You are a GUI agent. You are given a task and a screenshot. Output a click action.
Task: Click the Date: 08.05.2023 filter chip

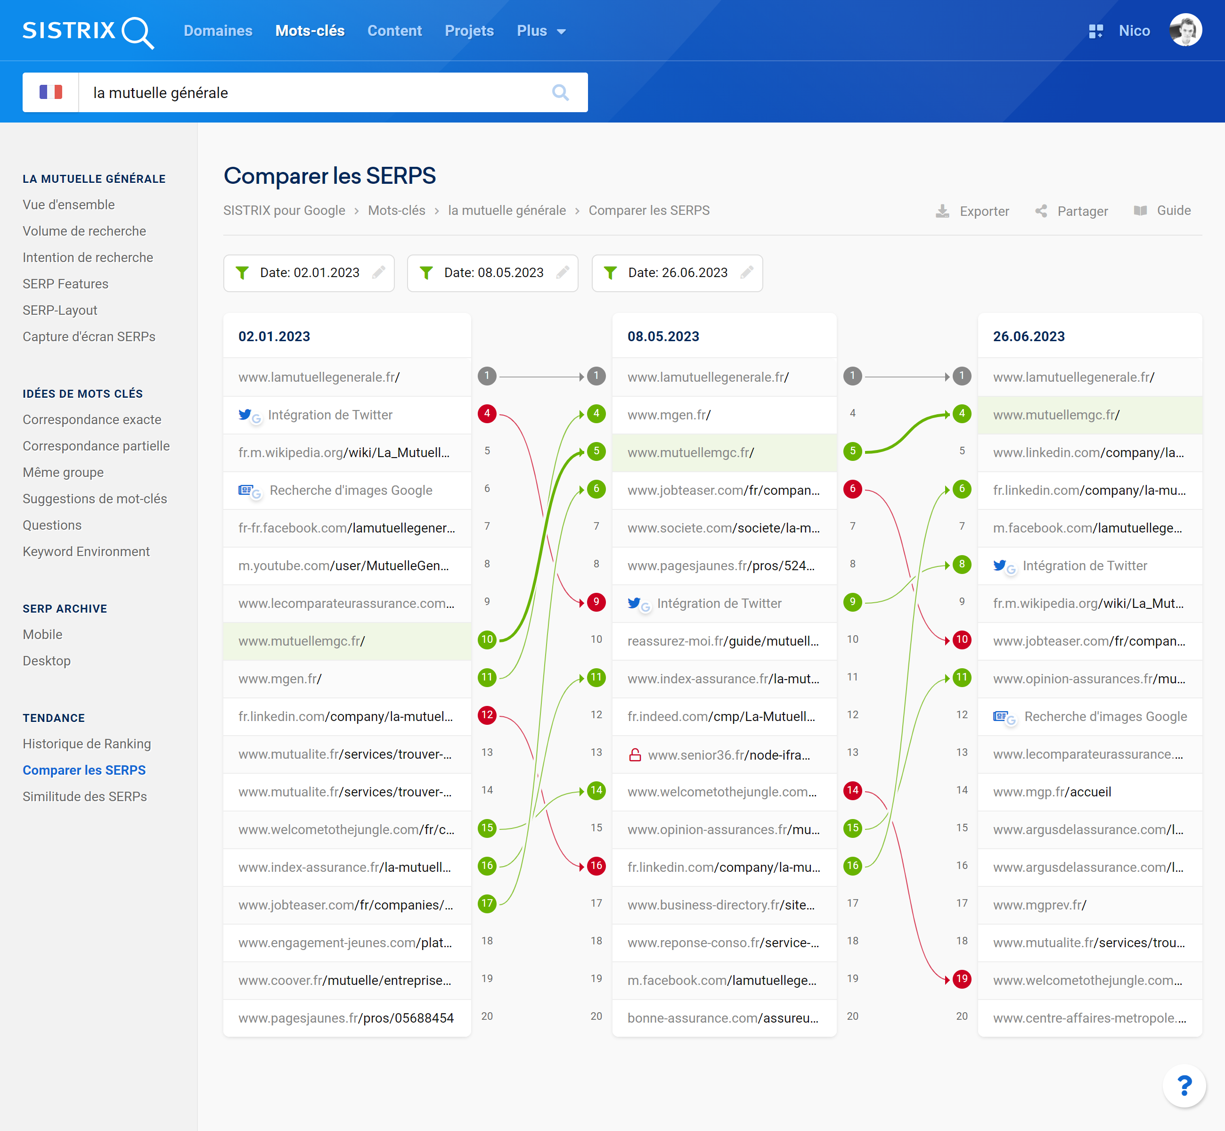coord(492,273)
